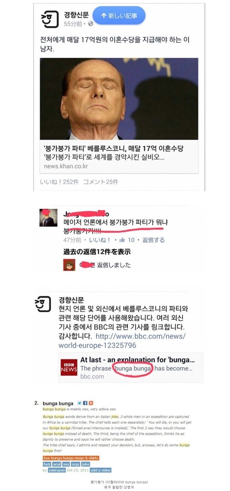Open replier's cartoon avatar icon
230x491 pixels.
pos(69,265)
